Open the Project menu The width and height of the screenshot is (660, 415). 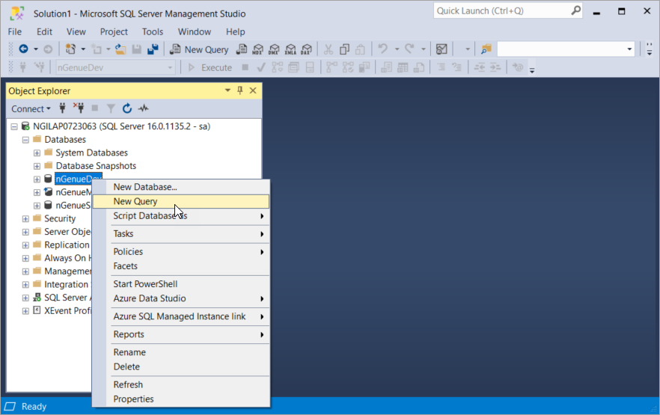click(x=114, y=31)
